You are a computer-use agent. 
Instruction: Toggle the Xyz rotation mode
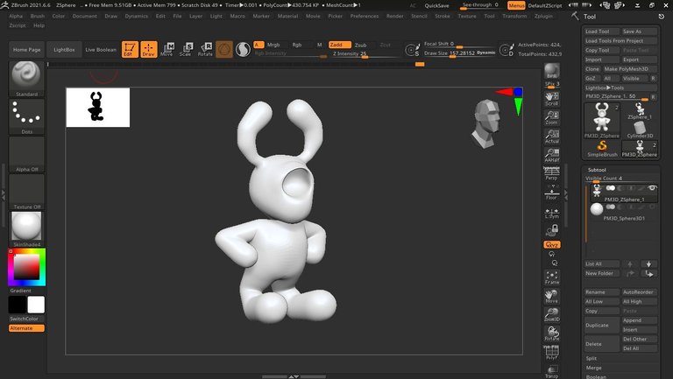pyautogui.click(x=551, y=245)
